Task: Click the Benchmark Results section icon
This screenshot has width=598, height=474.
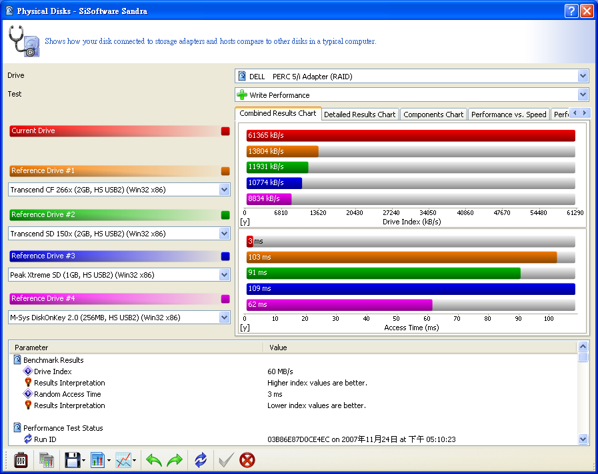Action: (x=17, y=359)
